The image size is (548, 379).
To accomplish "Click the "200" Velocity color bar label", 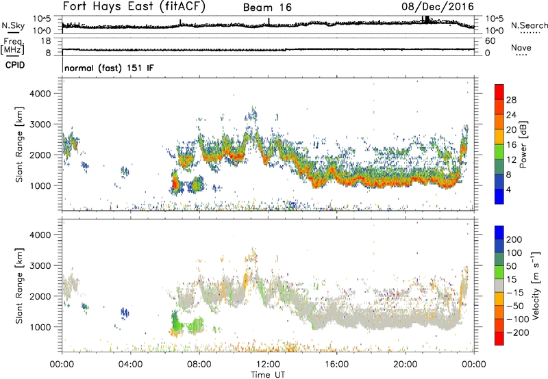I will tap(514, 239).
